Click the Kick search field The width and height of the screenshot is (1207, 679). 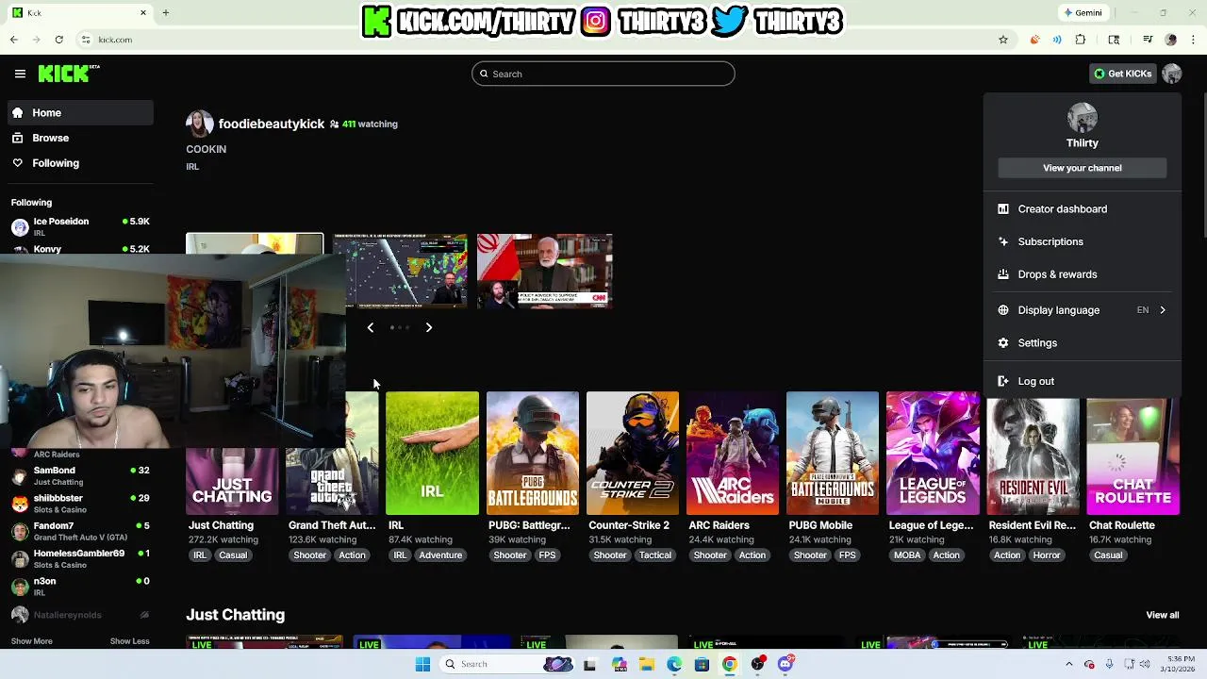coord(603,74)
